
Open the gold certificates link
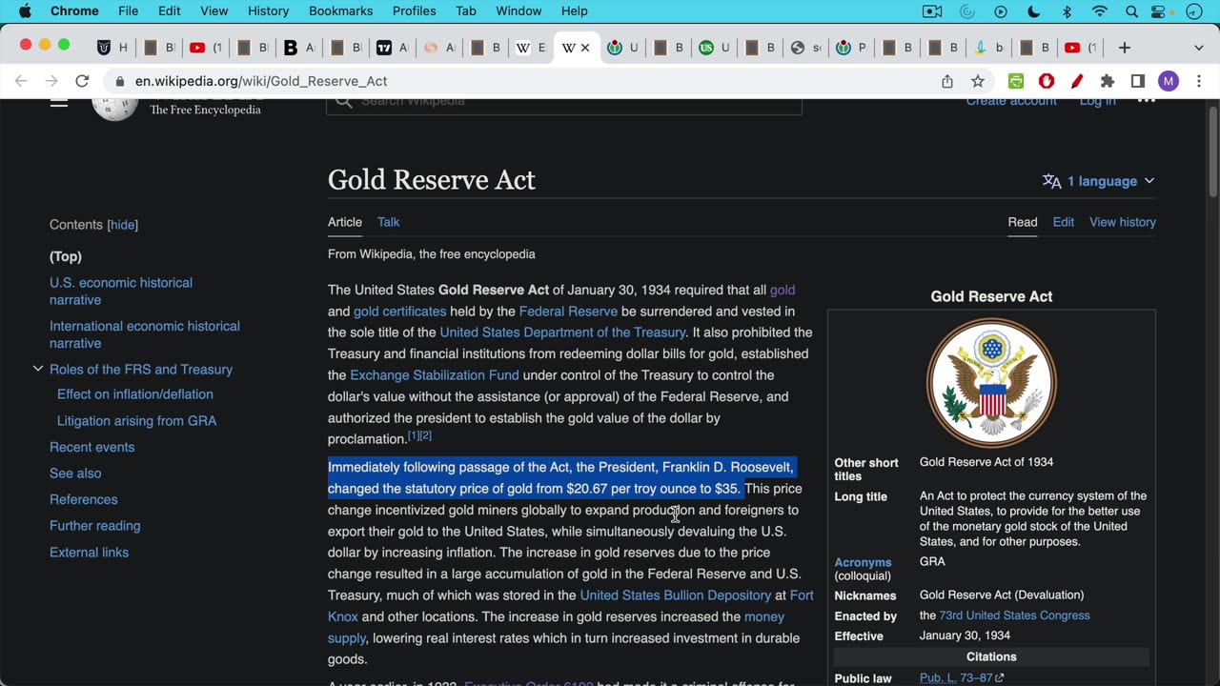(399, 312)
